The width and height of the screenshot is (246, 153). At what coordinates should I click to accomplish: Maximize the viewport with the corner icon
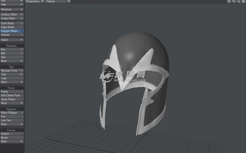(x=243, y=1)
